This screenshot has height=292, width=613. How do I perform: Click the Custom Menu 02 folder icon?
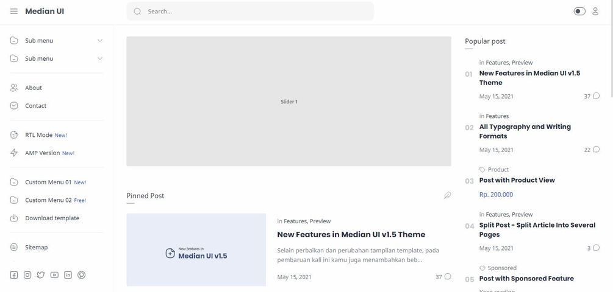pyautogui.click(x=13, y=200)
